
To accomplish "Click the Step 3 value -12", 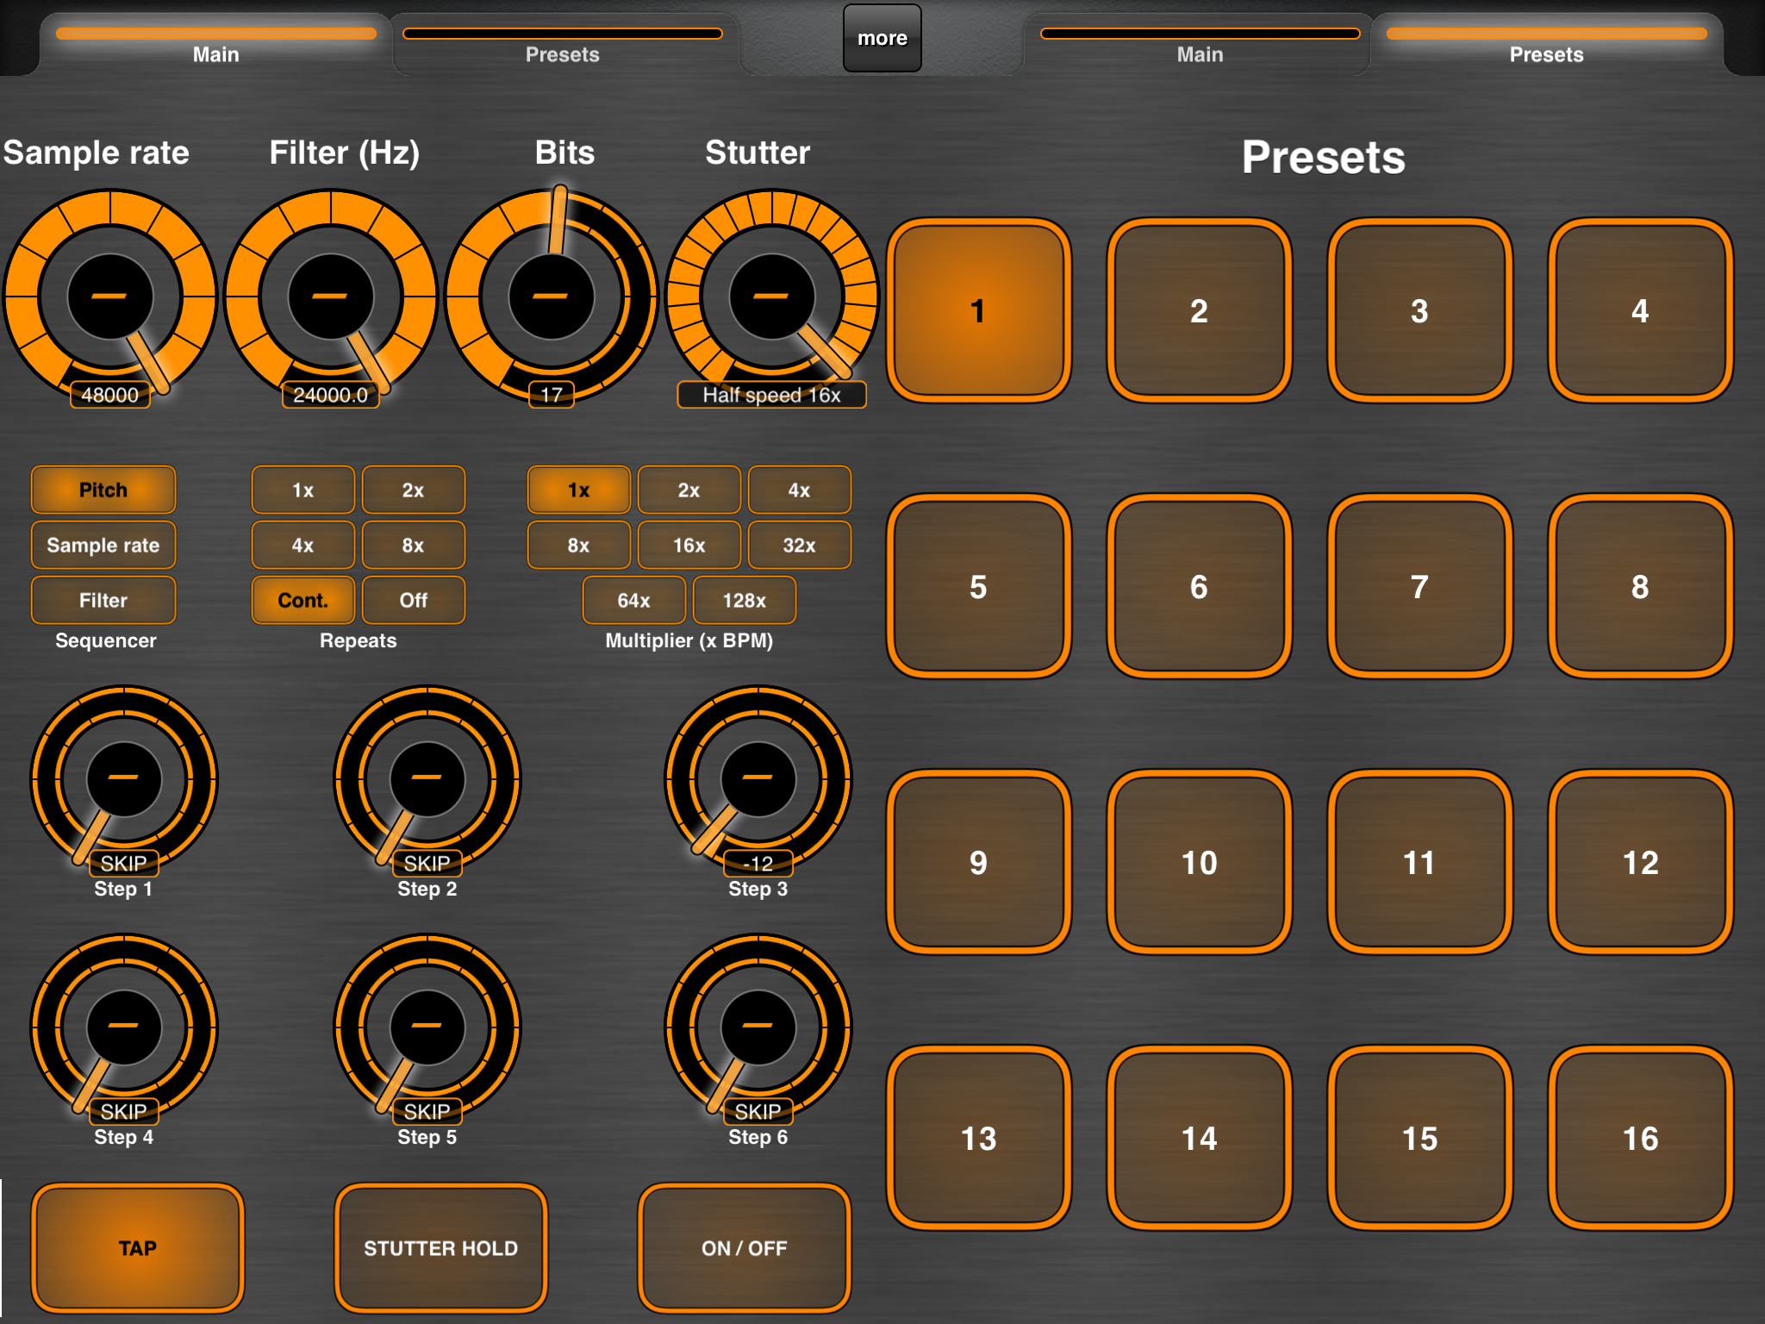I will [x=758, y=864].
